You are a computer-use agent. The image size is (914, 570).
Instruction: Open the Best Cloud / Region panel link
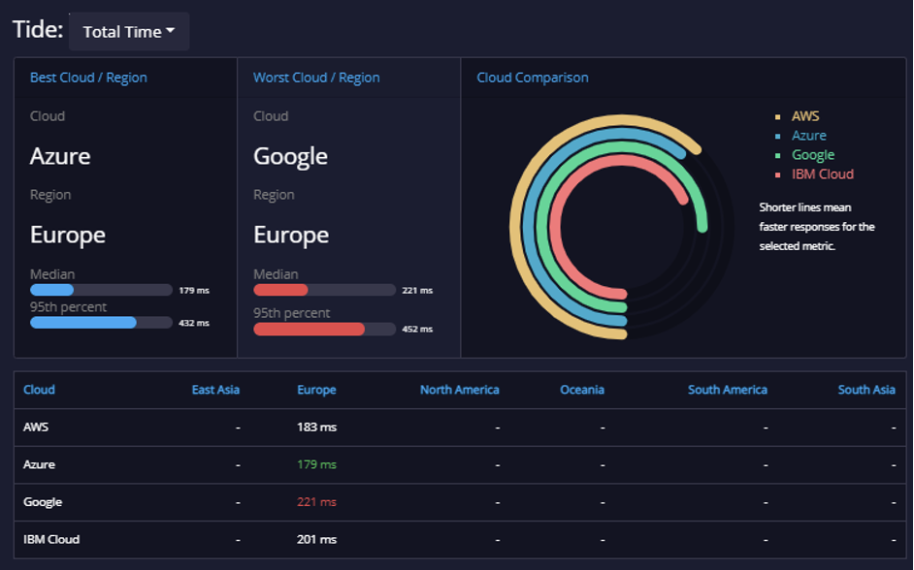88,78
